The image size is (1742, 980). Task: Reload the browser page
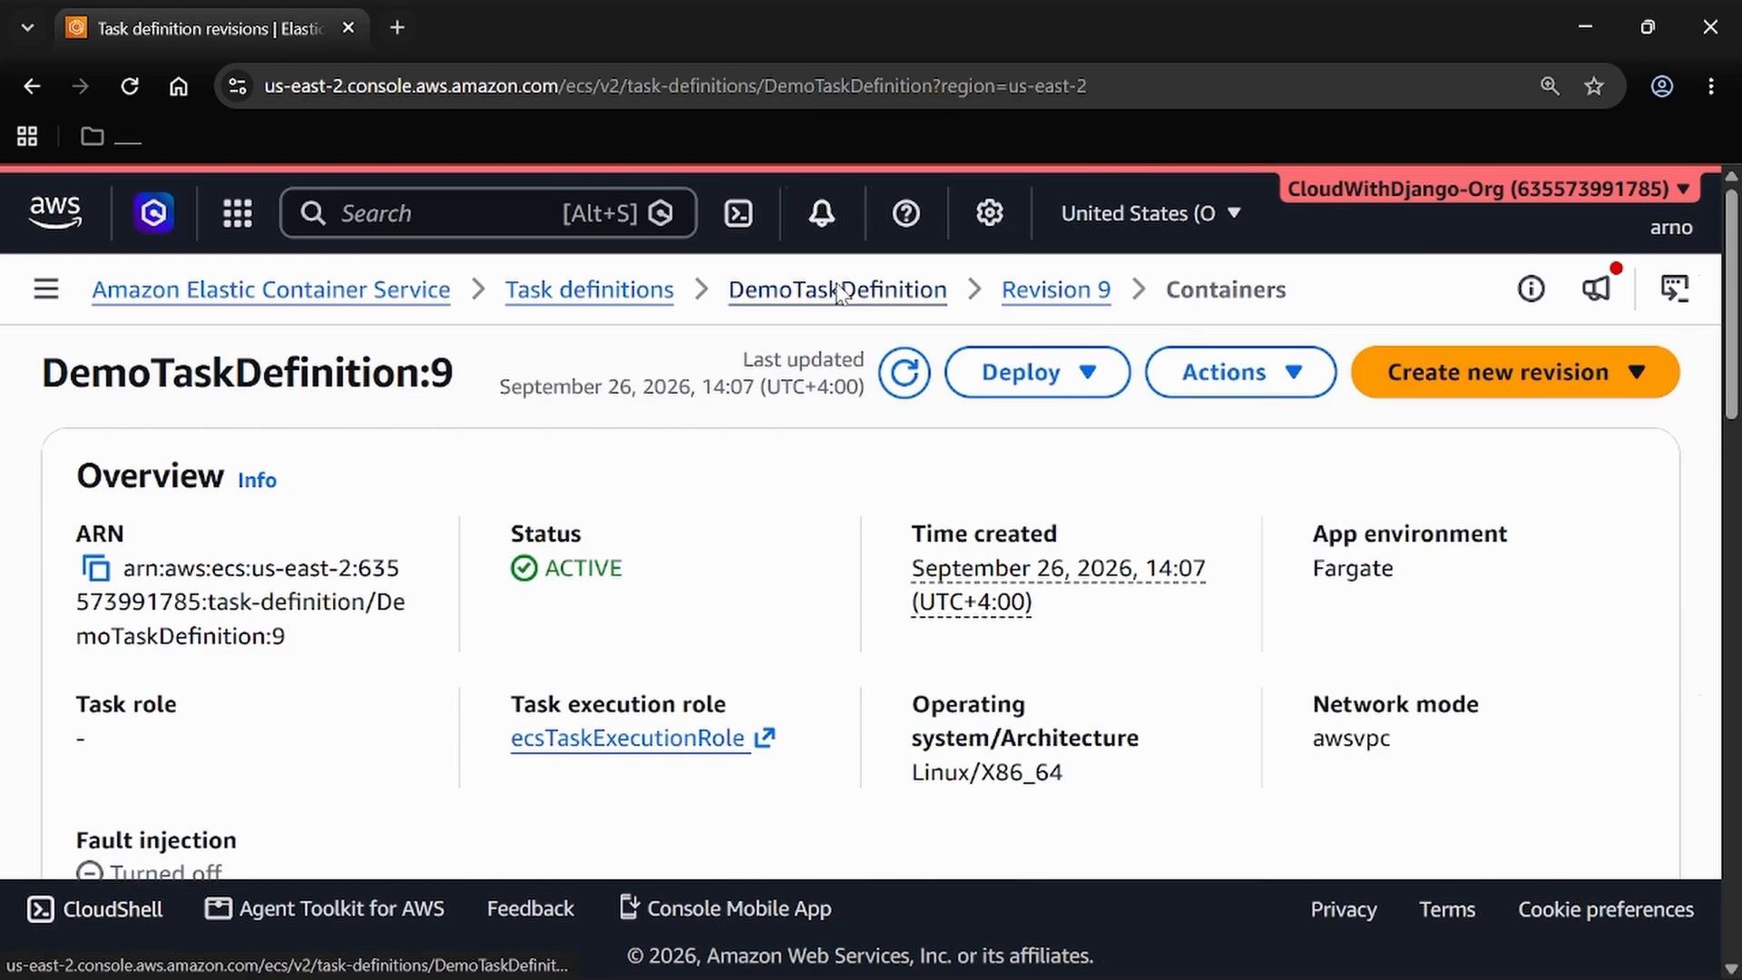130,86
